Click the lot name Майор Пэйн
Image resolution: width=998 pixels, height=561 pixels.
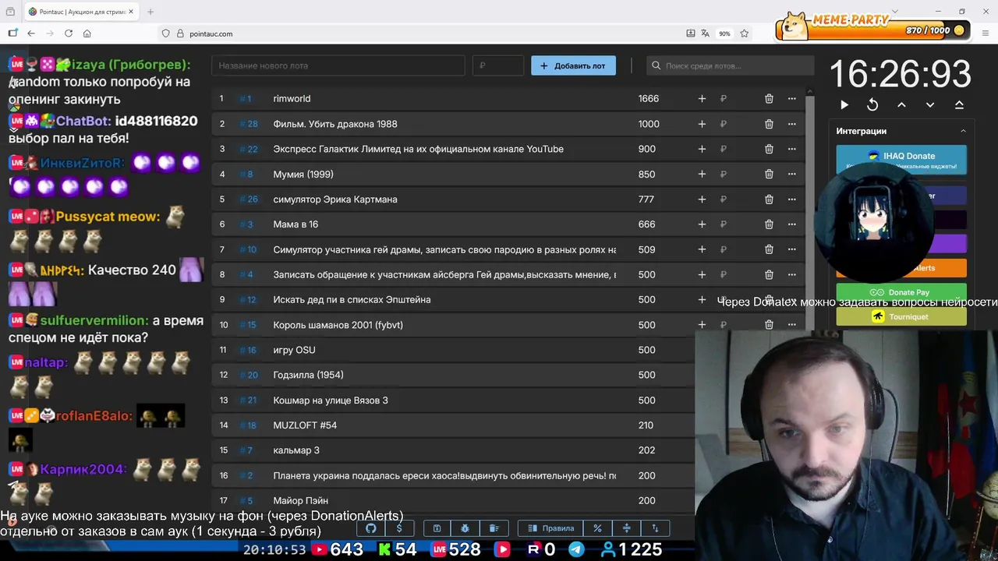[300, 500]
